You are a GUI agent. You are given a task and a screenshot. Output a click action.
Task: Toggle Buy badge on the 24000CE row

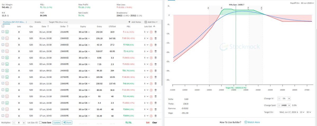click(x=7, y=71)
